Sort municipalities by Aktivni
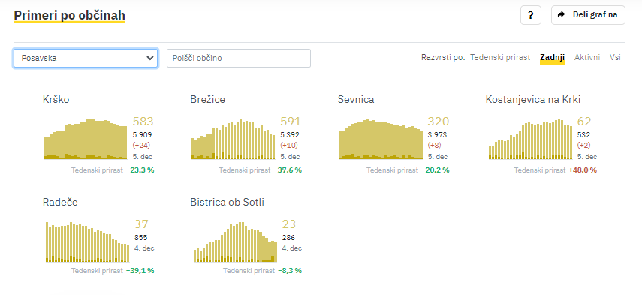The height and width of the screenshot is (295, 642). click(587, 57)
